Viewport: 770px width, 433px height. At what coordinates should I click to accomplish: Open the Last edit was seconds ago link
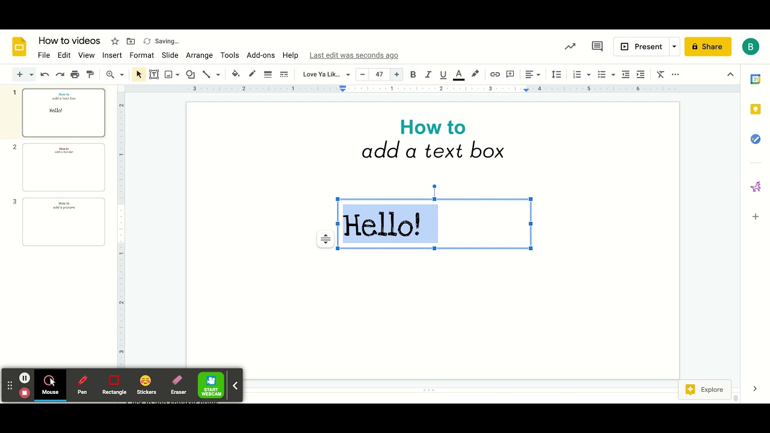(x=354, y=55)
